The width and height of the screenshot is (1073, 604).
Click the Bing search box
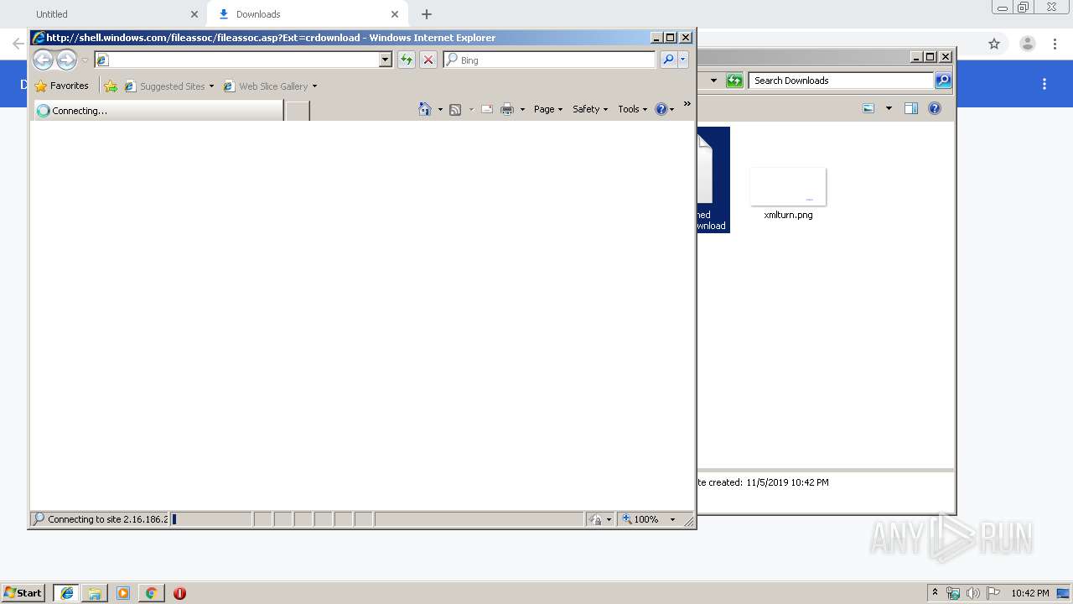(549, 60)
